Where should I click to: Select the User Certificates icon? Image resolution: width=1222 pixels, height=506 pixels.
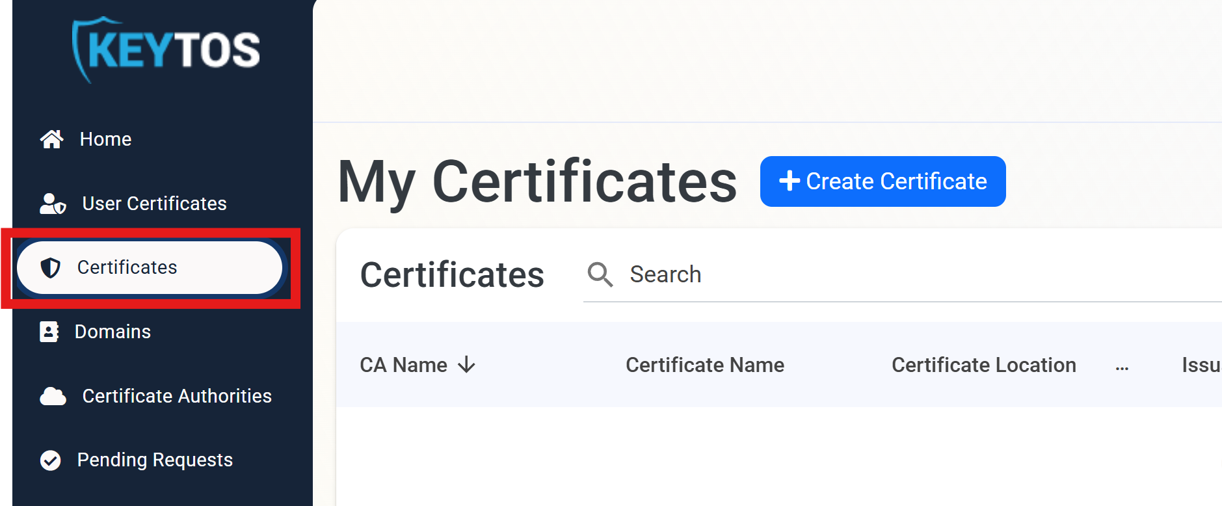coord(51,203)
